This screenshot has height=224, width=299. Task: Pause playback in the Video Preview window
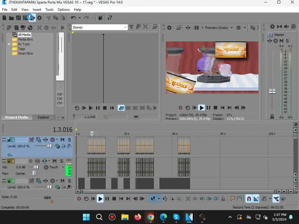click(x=208, y=108)
